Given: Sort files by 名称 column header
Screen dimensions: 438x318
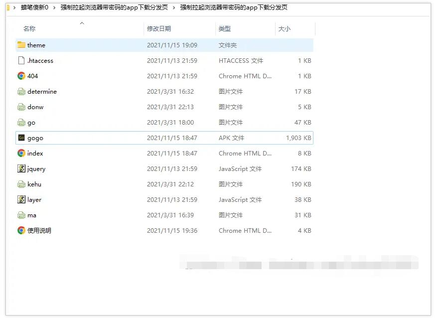Looking at the screenshot, I should (x=29, y=29).
